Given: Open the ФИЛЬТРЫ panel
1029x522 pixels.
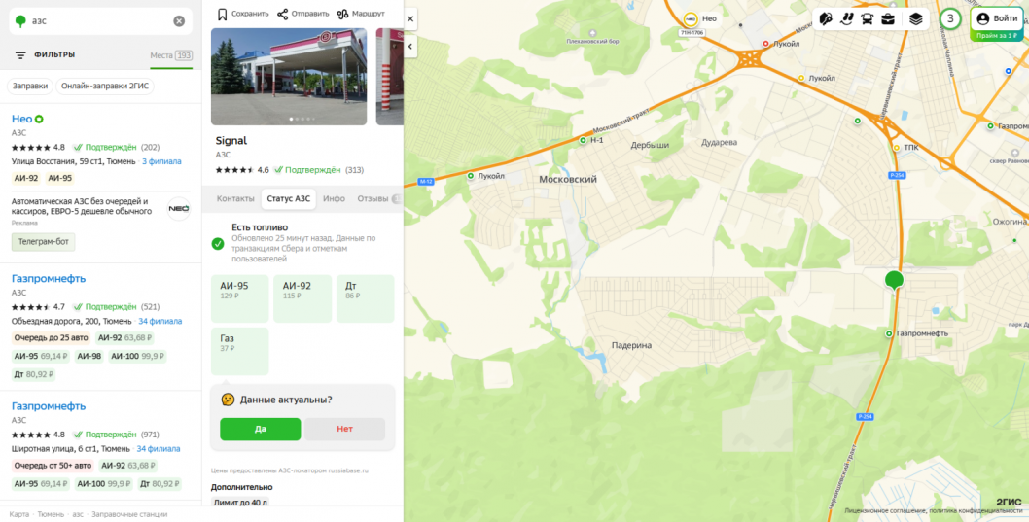Looking at the screenshot, I should coord(45,55).
